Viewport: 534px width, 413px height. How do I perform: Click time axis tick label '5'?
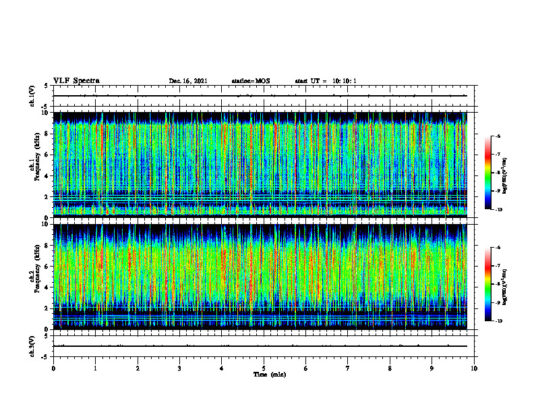264,368
